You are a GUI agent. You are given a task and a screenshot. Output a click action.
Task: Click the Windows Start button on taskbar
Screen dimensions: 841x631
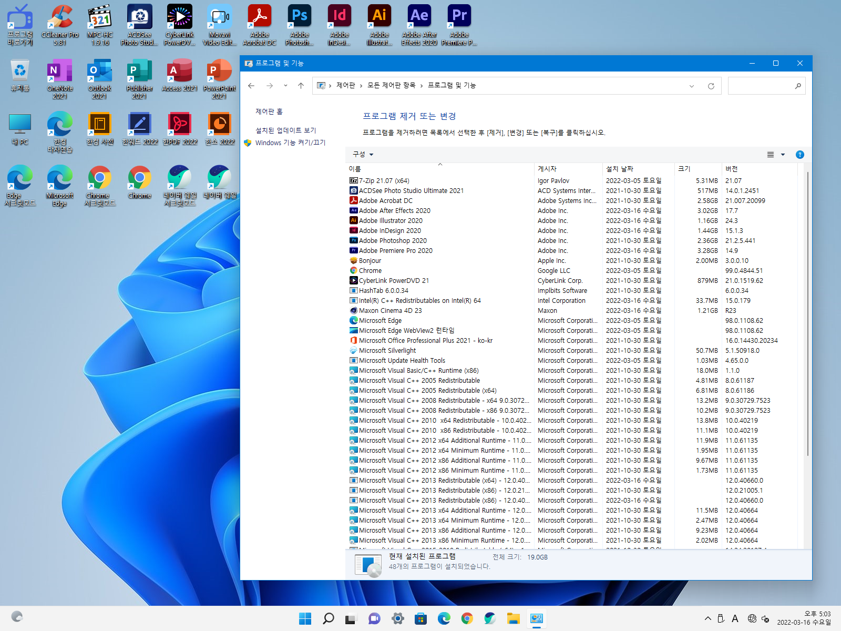(305, 618)
